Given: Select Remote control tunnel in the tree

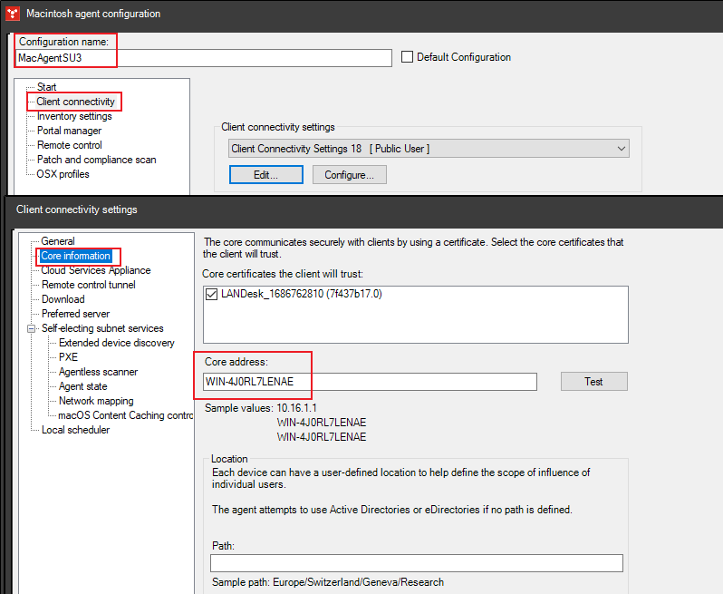Looking at the screenshot, I should tap(88, 285).
